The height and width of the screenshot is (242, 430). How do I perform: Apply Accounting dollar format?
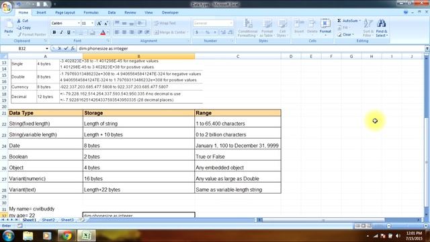click(x=197, y=32)
